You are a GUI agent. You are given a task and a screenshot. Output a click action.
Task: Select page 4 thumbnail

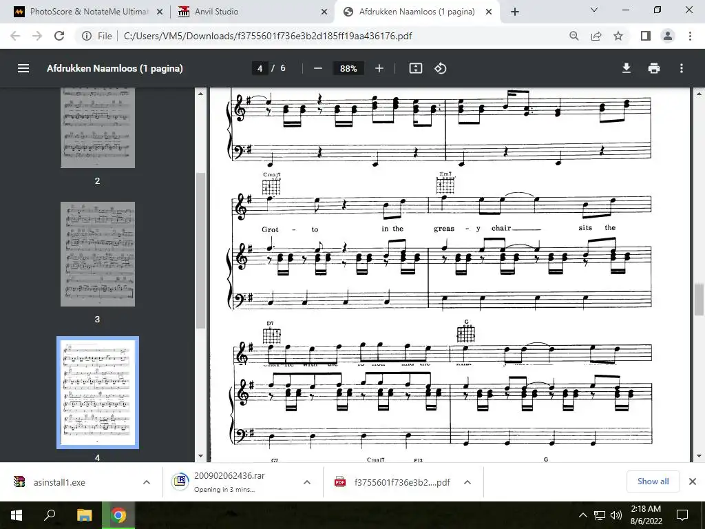pos(98,393)
